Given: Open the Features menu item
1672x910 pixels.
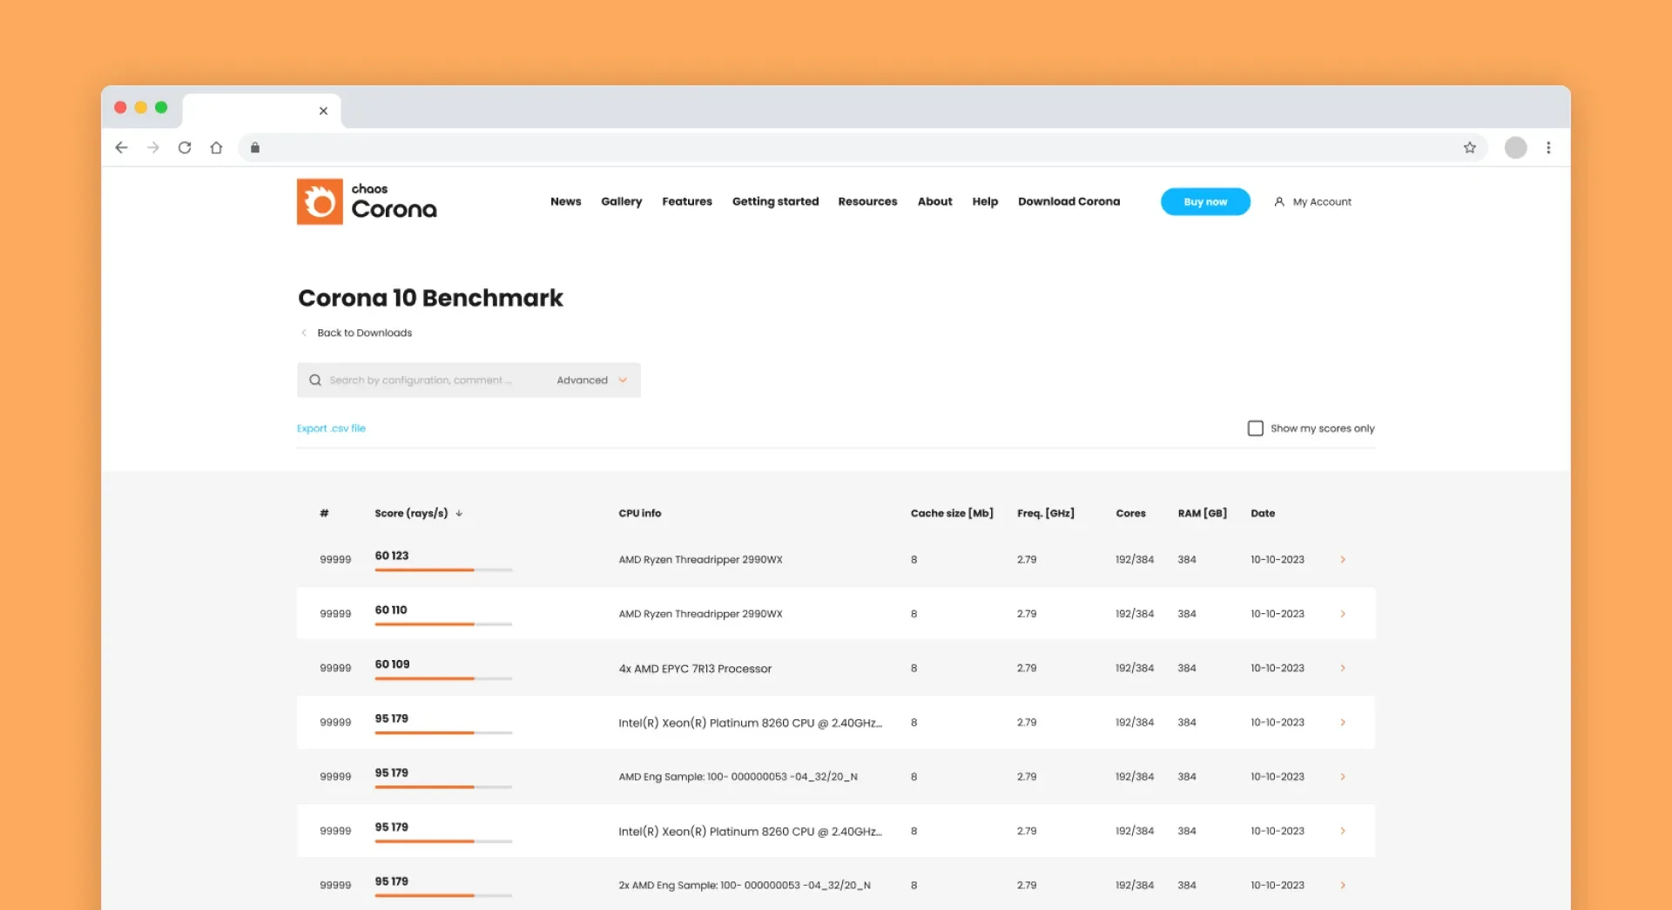Looking at the screenshot, I should coord(687,201).
